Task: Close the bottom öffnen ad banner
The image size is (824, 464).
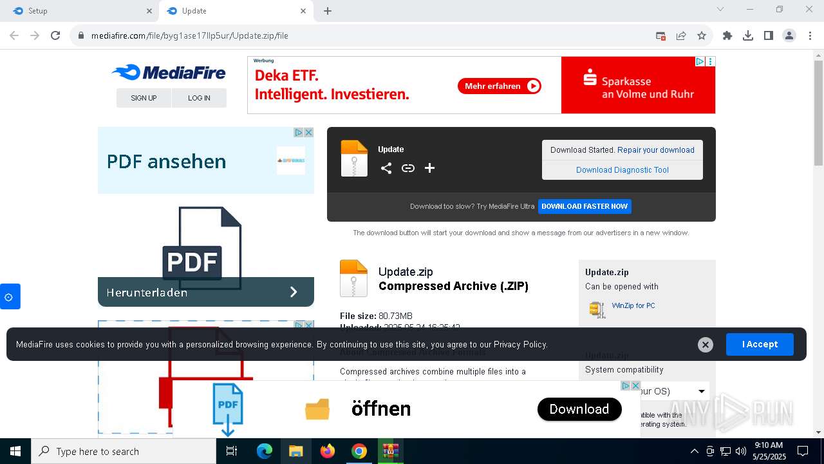Action: (635, 385)
